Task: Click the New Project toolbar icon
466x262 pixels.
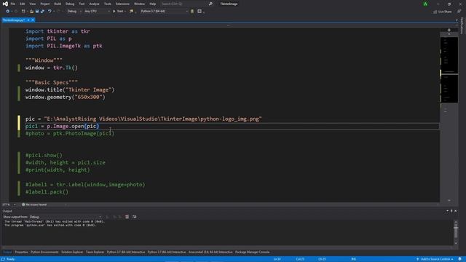Action: [x=23, y=12]
